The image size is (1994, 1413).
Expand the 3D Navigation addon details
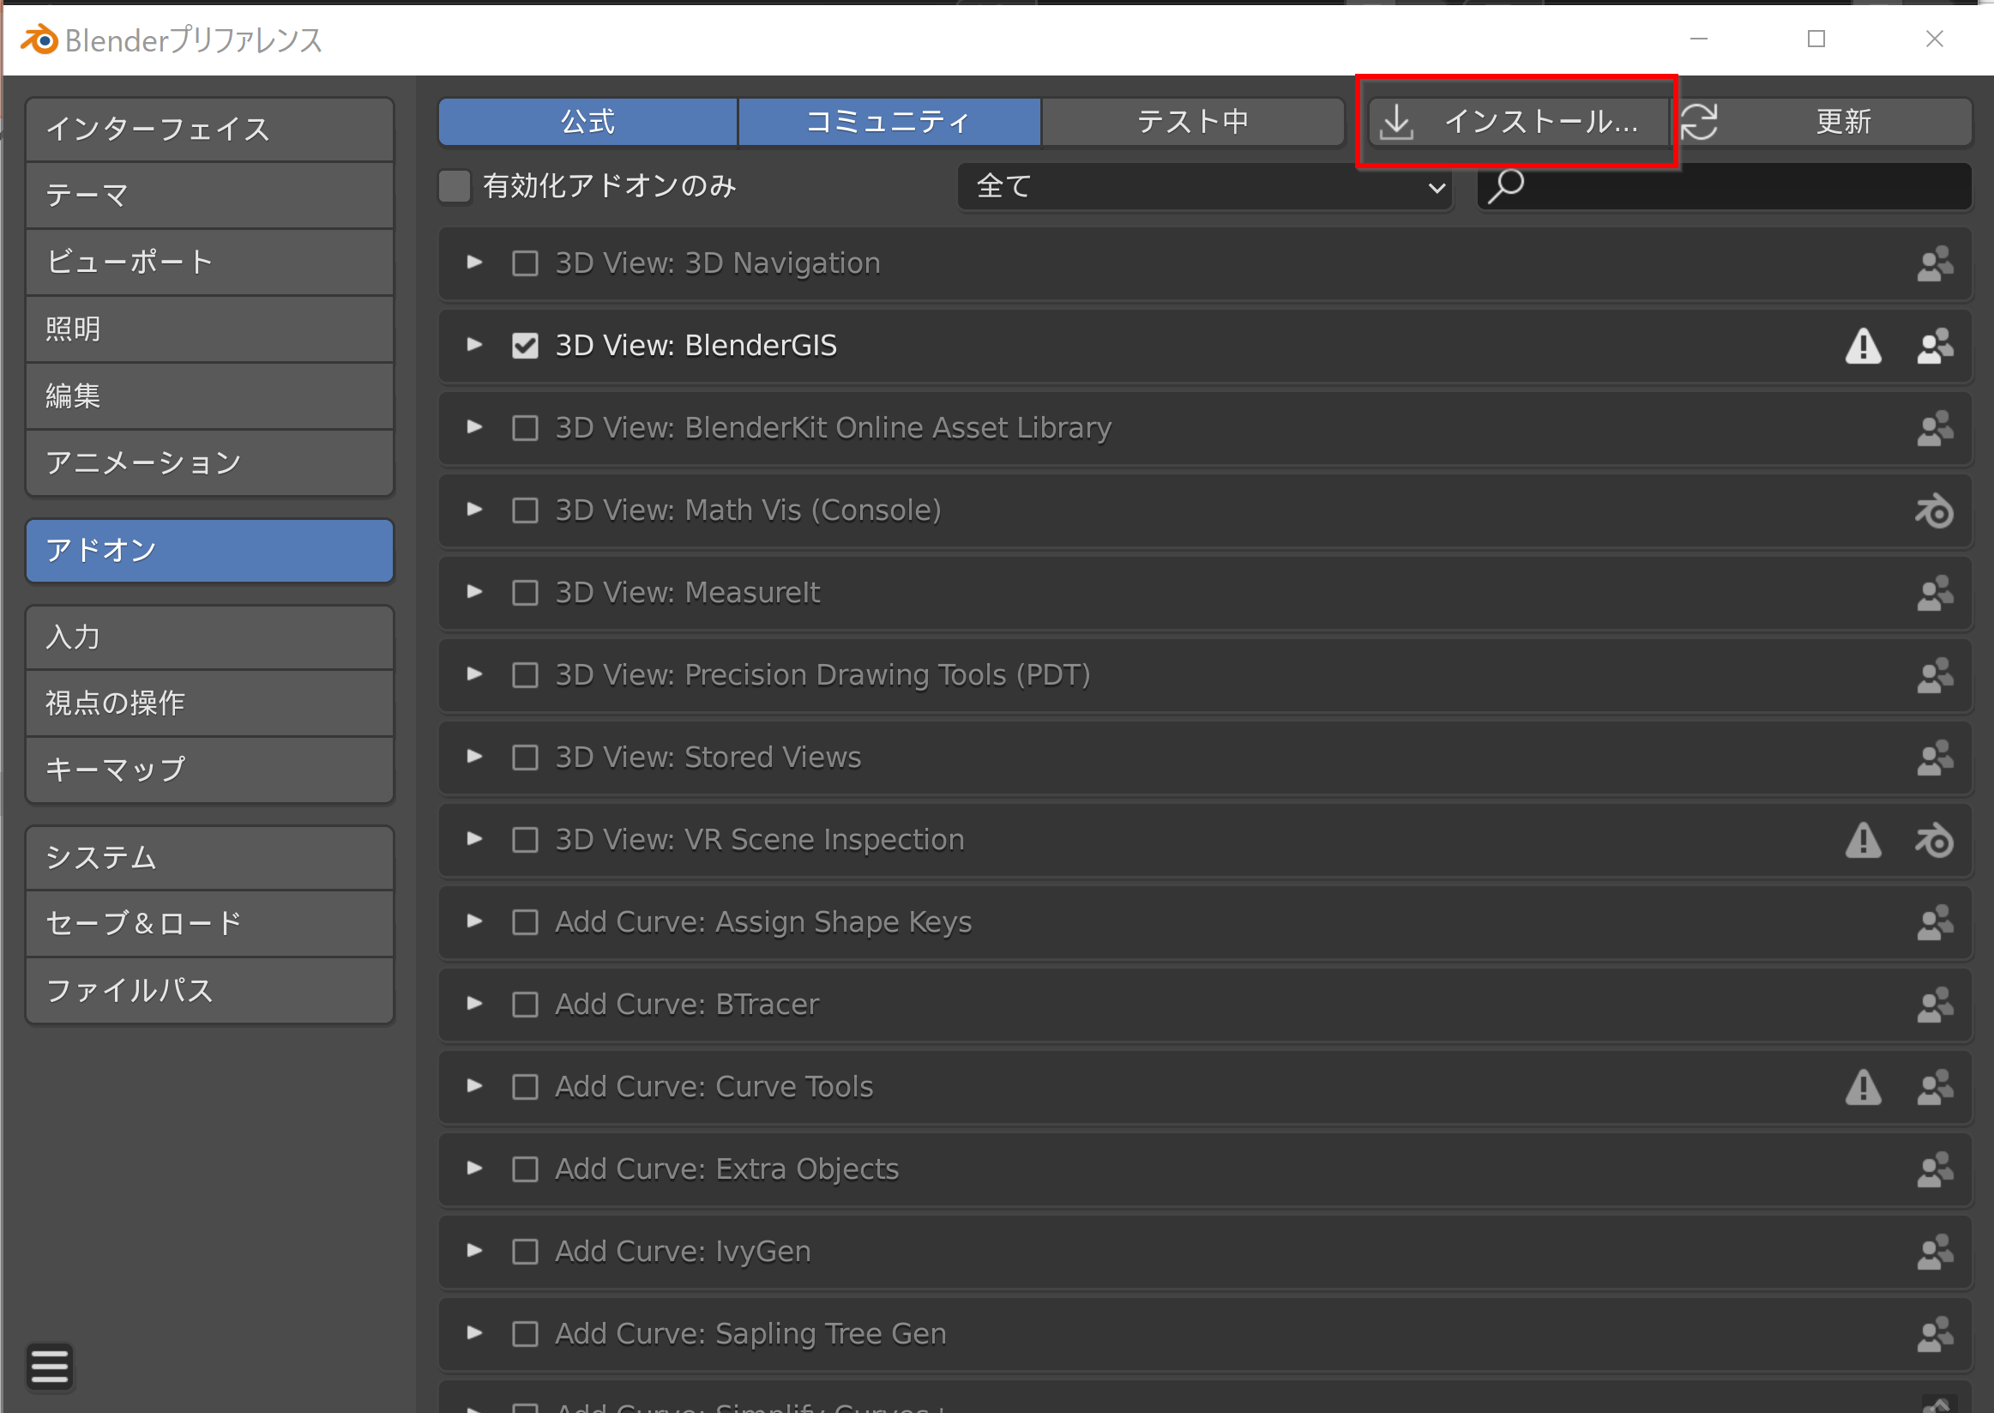point(474,263)
